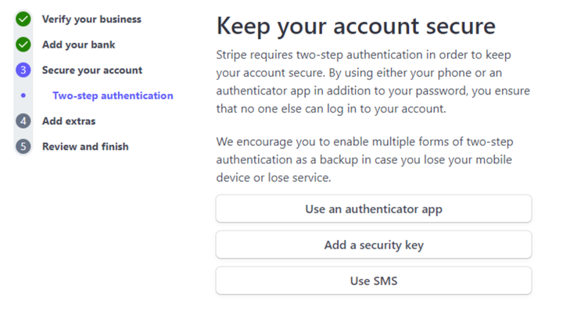Choose Use an authenticator app
The height and width of the screenshot is (311, 563).
pos(374,209)
